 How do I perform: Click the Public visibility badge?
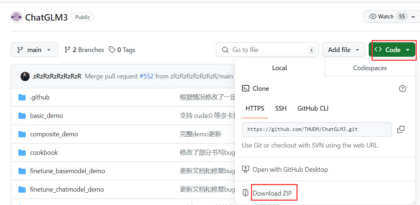point(82,17)
